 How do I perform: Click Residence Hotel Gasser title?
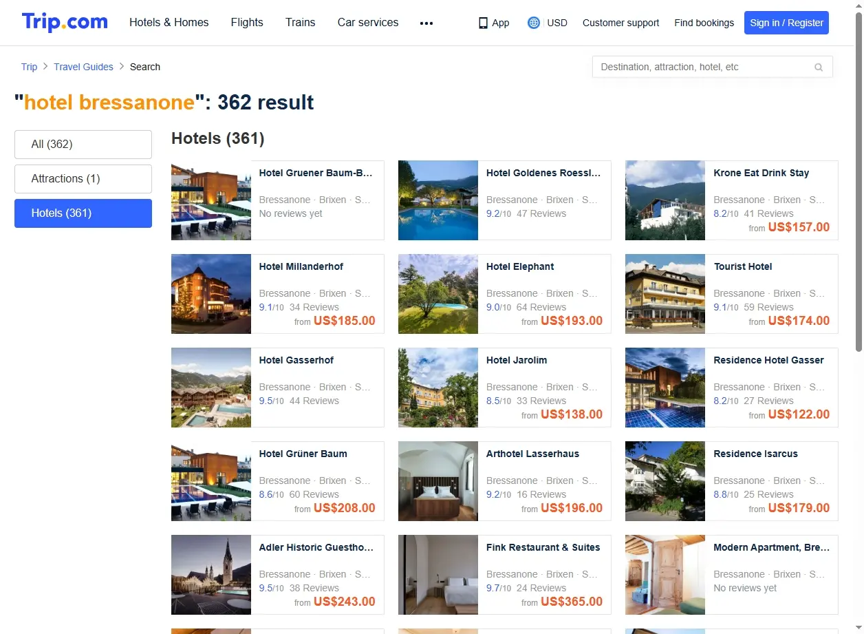point(769,360)
